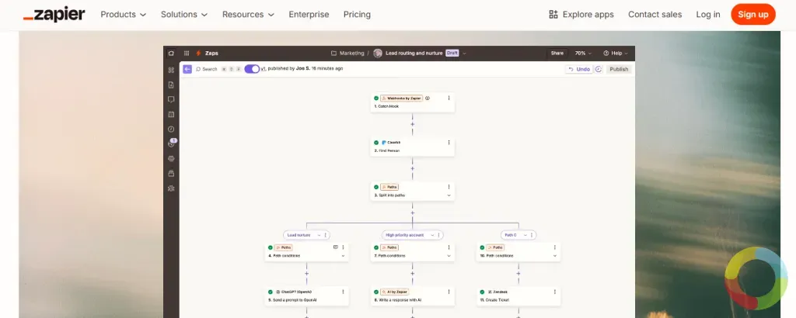Image resolution: width=796 pixels, height=318 pixels.
Task: Expand step 4 Path conditions chevron
Action: 343,256
